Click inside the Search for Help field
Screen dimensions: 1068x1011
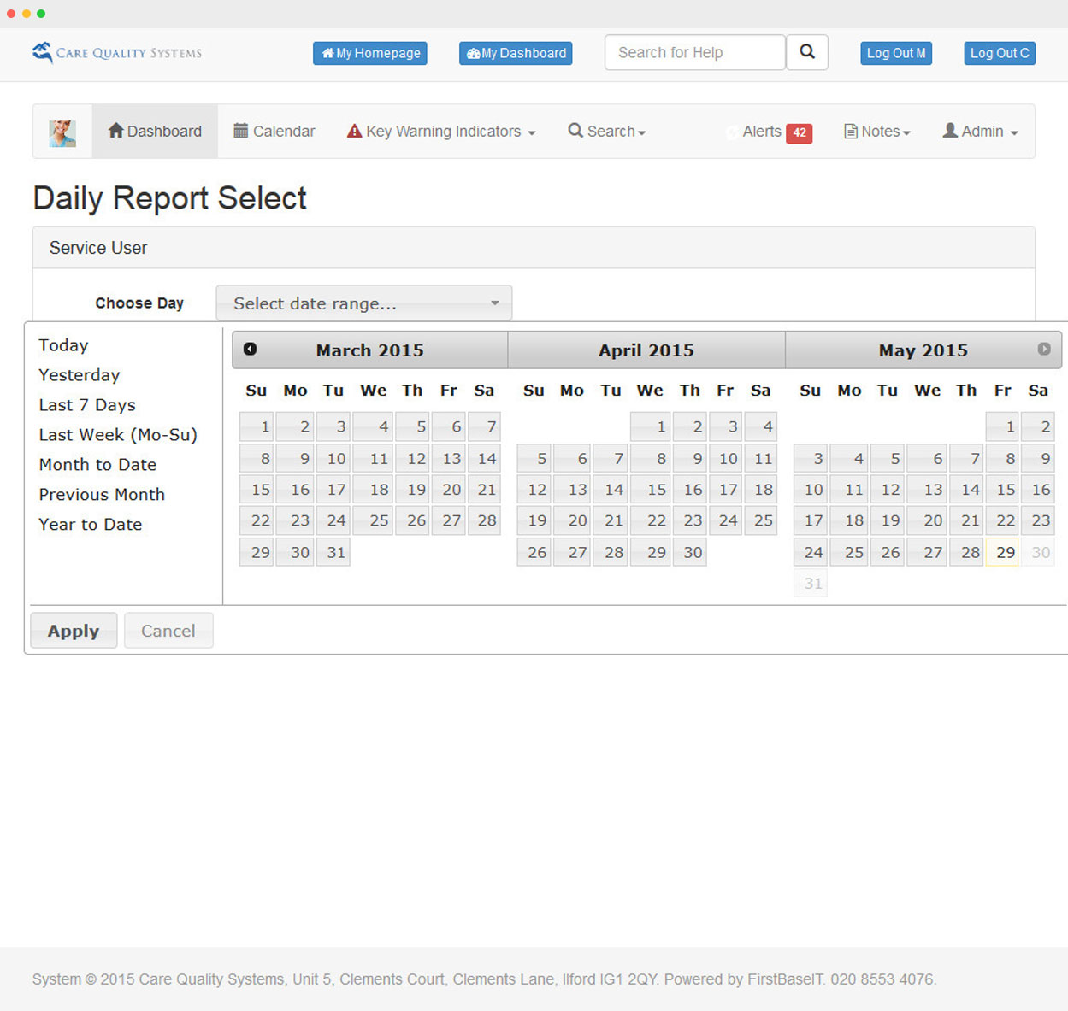(694, 53)
